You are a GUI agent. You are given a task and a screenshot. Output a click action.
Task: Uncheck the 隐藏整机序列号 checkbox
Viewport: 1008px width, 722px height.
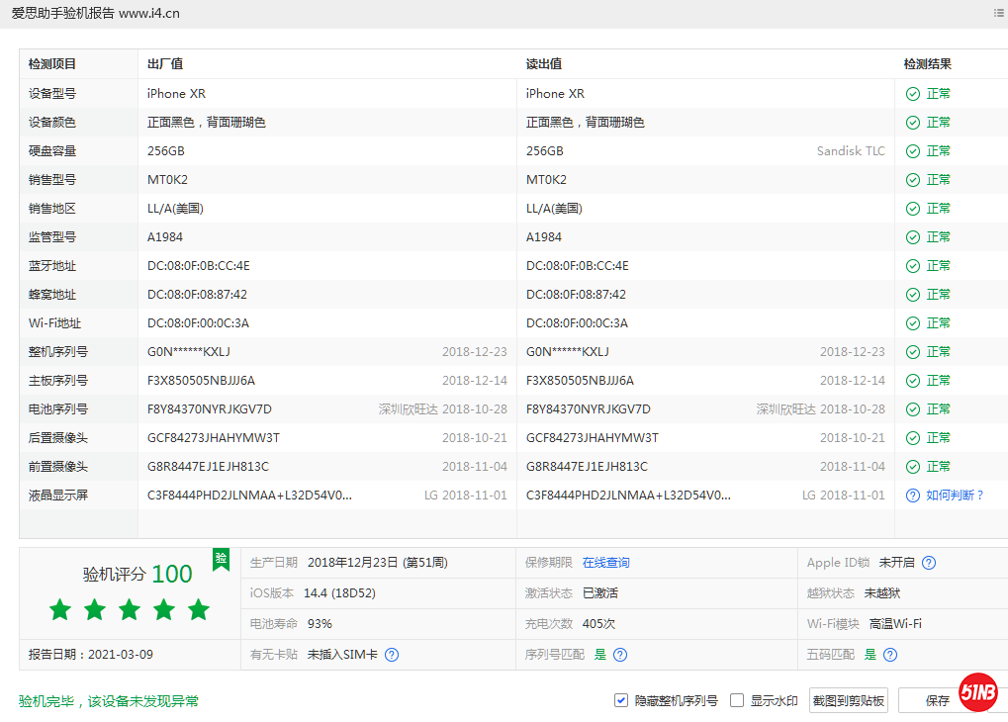621,700
